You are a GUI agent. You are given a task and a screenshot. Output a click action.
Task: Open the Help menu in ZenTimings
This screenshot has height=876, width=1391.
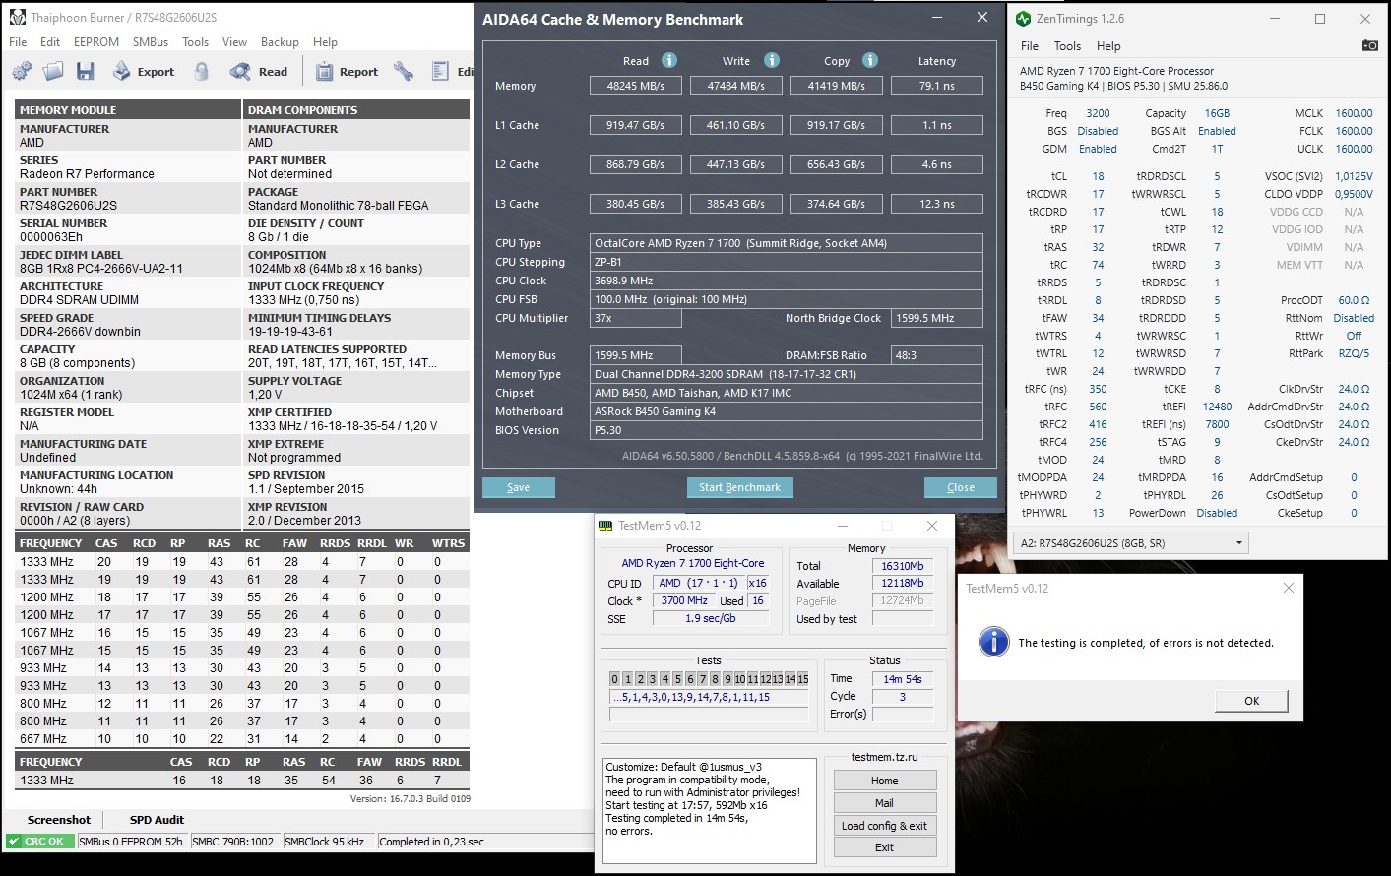point(1108,46)
